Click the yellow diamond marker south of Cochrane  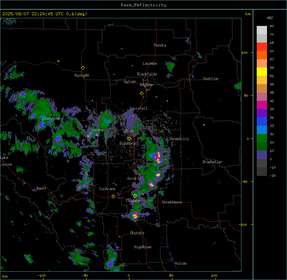coord(113,196)
